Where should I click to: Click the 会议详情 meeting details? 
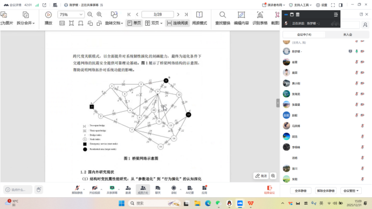pos(12,5)
